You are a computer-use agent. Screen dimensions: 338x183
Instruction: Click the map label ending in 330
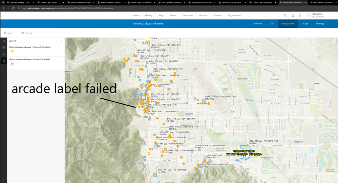221,98
